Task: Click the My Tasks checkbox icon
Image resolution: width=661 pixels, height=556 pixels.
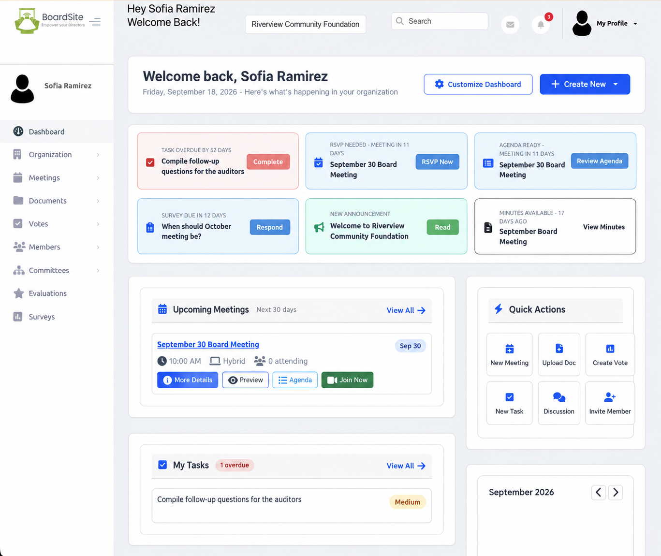Action: [162, 465]
